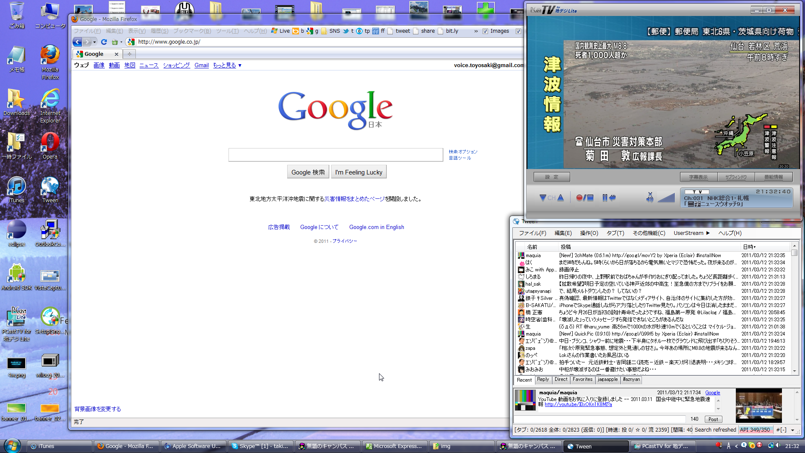
Task: Toggle 字幕表示 subtitles in PCastTV
Action: [x=699, y=177]
